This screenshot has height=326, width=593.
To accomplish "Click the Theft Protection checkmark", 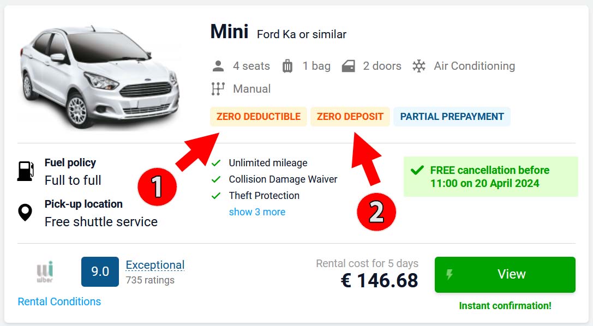I will point(216,196).
